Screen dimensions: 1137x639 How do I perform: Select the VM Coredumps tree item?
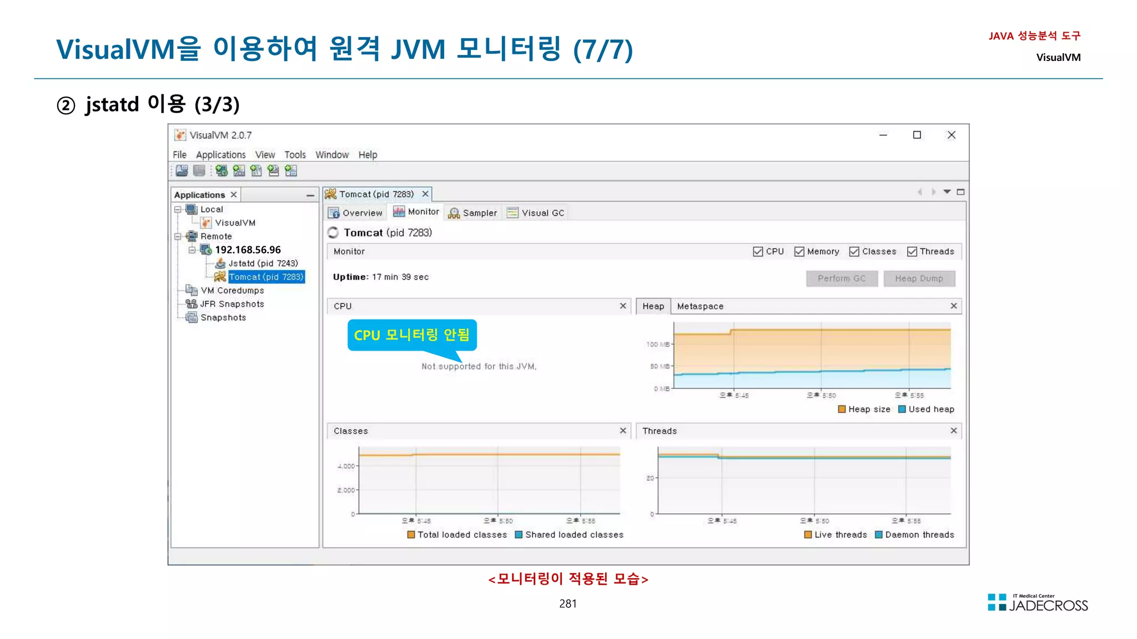coord(232,290)
